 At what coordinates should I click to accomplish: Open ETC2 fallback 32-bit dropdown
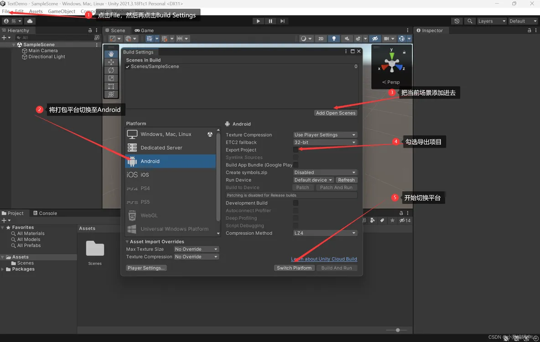pos(325,142)
